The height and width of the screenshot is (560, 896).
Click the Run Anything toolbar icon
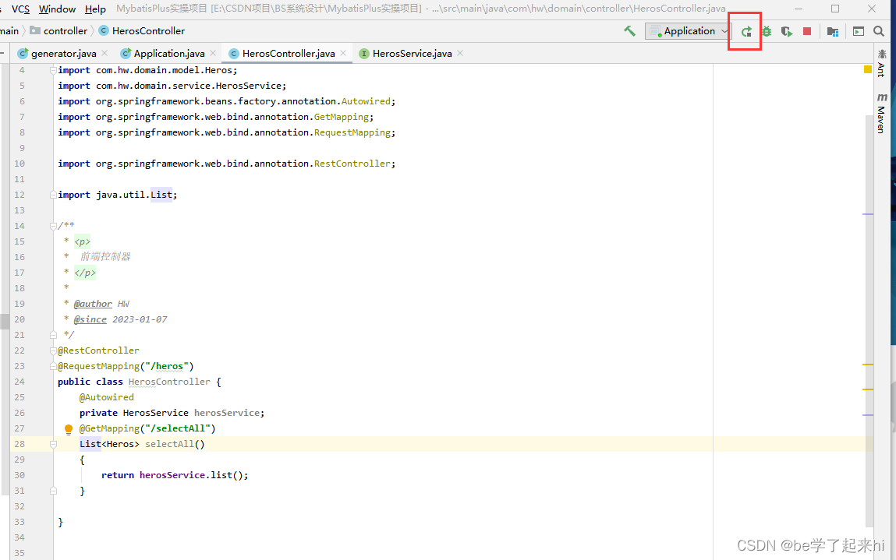coord(859,31)
